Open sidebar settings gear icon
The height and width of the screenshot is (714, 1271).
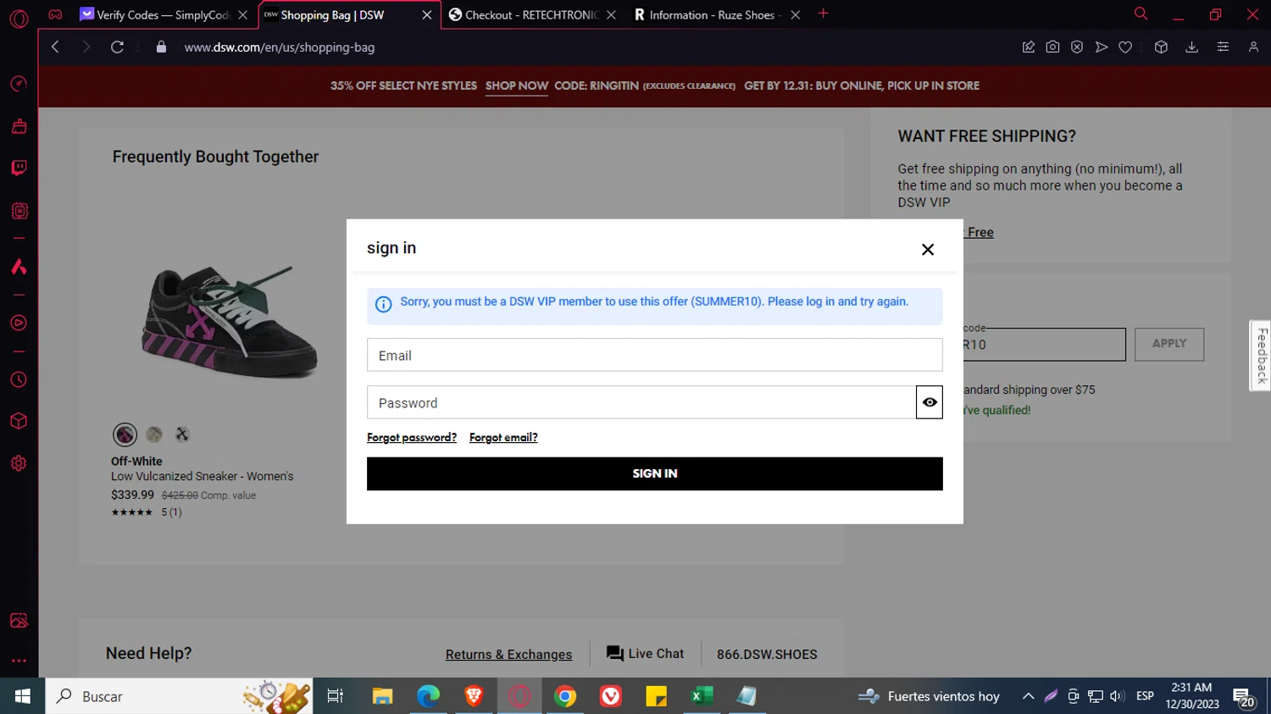point(19,463)
